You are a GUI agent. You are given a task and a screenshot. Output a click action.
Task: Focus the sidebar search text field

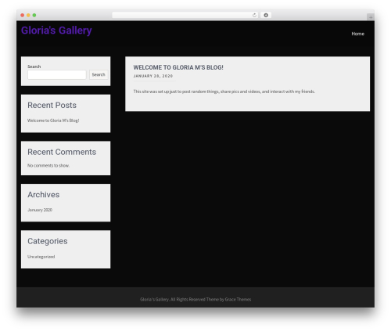click(57, 74)
